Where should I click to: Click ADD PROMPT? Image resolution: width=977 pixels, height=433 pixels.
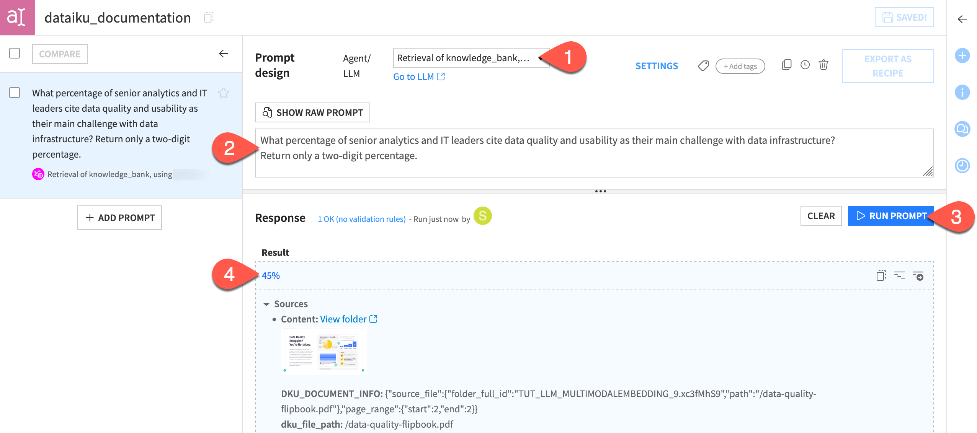point(119,218)
